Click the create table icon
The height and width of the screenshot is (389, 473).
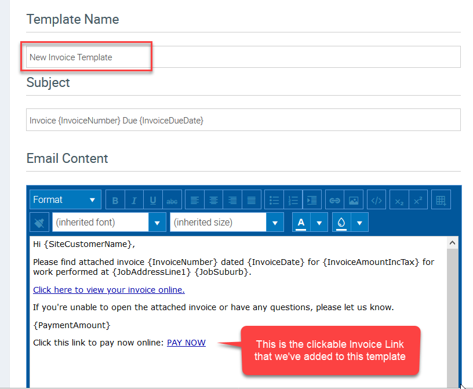[x=441, y=201]
